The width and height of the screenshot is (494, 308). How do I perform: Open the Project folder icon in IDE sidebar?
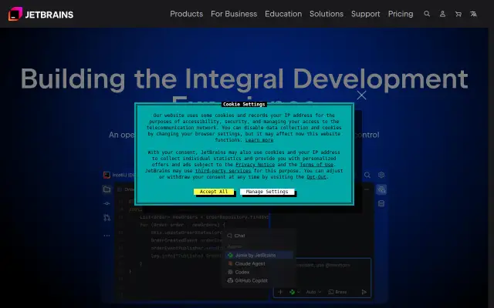tap(107, 189)
